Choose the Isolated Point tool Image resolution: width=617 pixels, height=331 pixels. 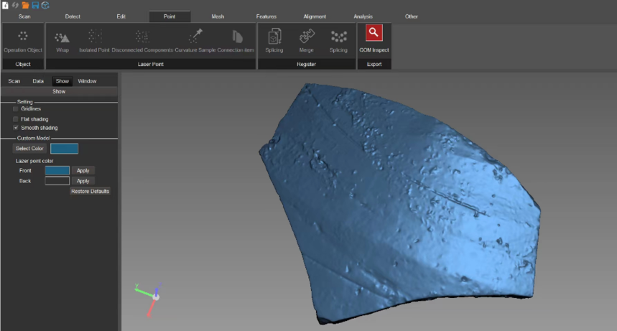click(x=94, y=42)
